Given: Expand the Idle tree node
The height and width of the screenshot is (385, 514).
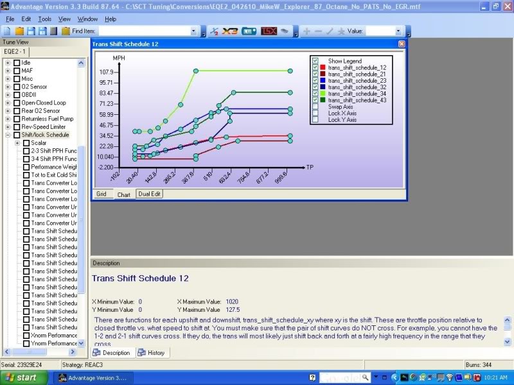Looking at the screenshot, I should pyautogui.click(x=8, y=62).
